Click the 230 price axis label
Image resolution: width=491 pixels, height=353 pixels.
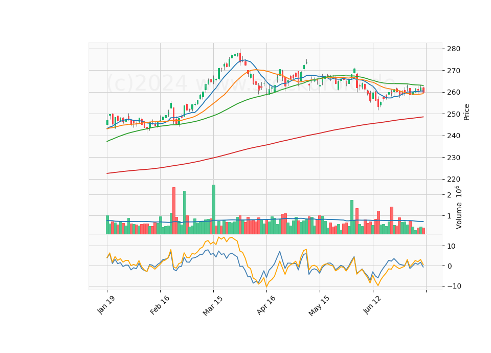pyautogui.click(x=454, y=158)
